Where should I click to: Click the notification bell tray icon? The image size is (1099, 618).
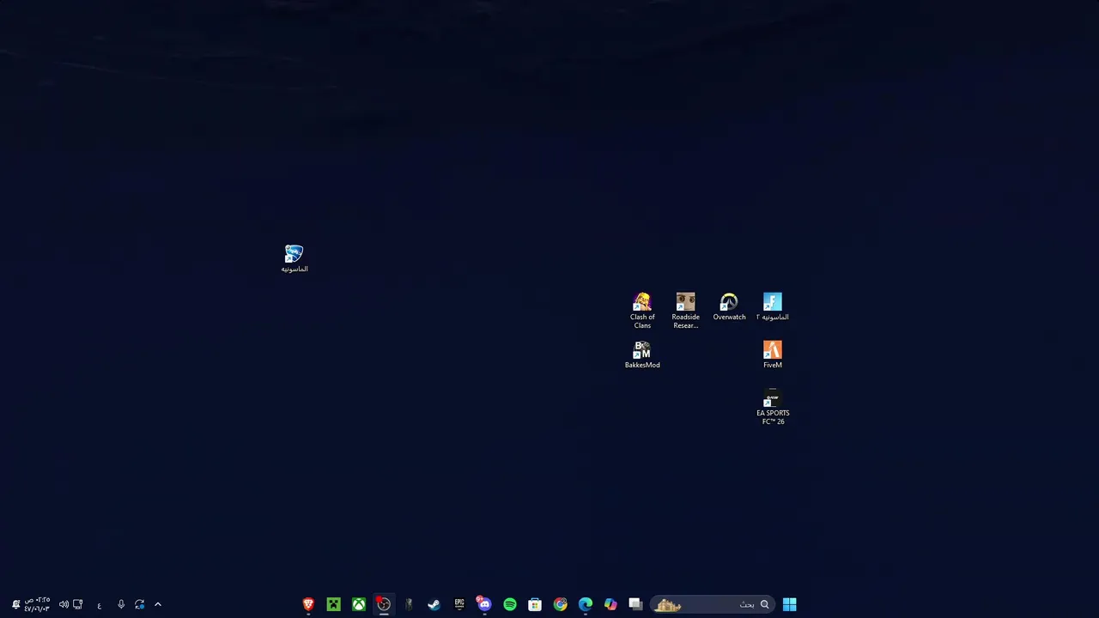pyautogui.click(x=15, y=604)
